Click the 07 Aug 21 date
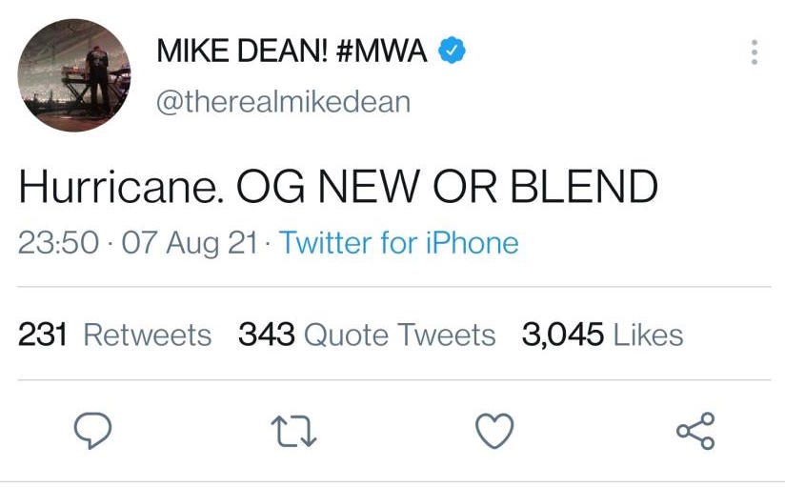 (190, 242)
